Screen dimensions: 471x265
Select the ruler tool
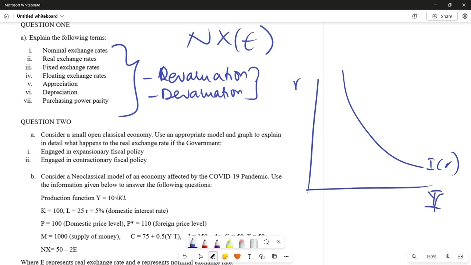[x=254, y=243]
